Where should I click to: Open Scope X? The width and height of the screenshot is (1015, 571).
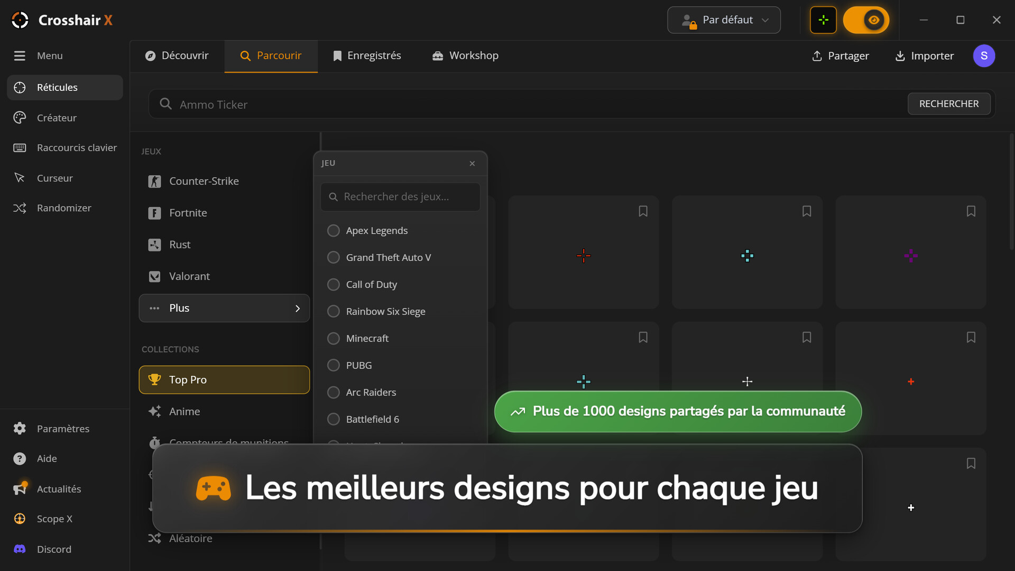point(65,519)
